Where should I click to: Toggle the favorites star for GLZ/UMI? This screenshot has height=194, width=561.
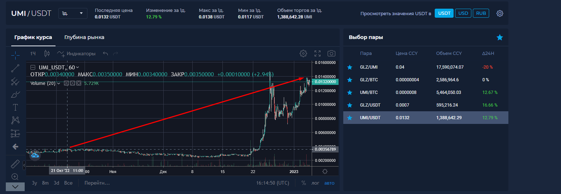349,67
